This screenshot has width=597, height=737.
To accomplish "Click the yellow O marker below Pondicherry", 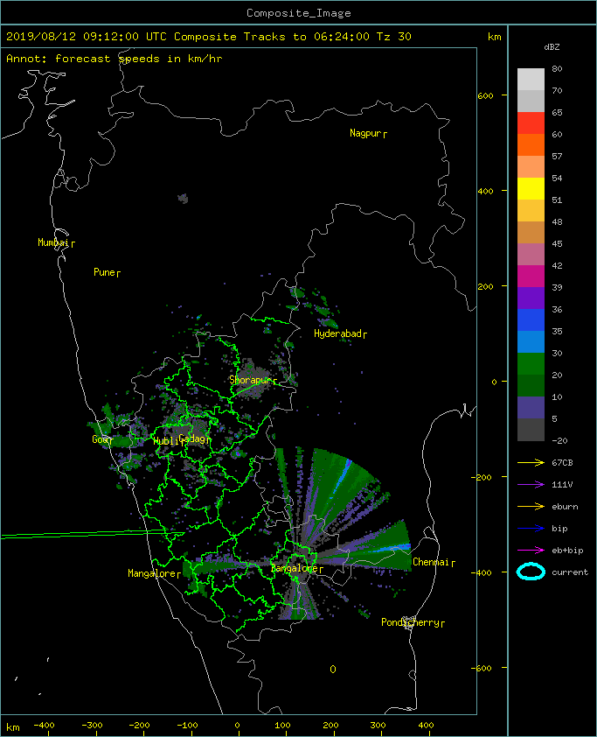I will pyautogui.click(x=333, y=670).
